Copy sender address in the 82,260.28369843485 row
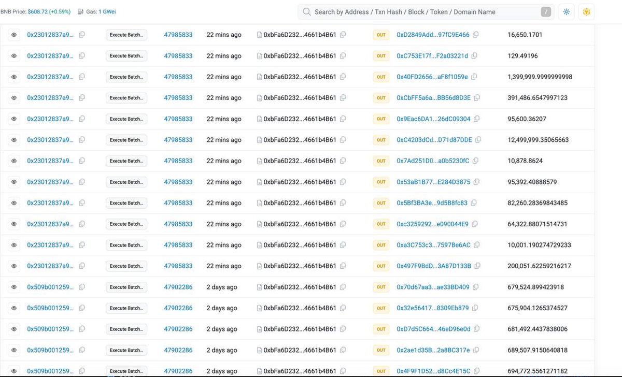 click(342, 203)
